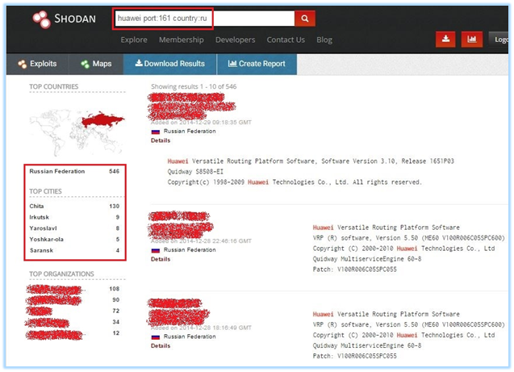Viewport: 514px width, 372px height.
Task: Click TOP COUNTRIES heading
Action: tap(54, 86)
